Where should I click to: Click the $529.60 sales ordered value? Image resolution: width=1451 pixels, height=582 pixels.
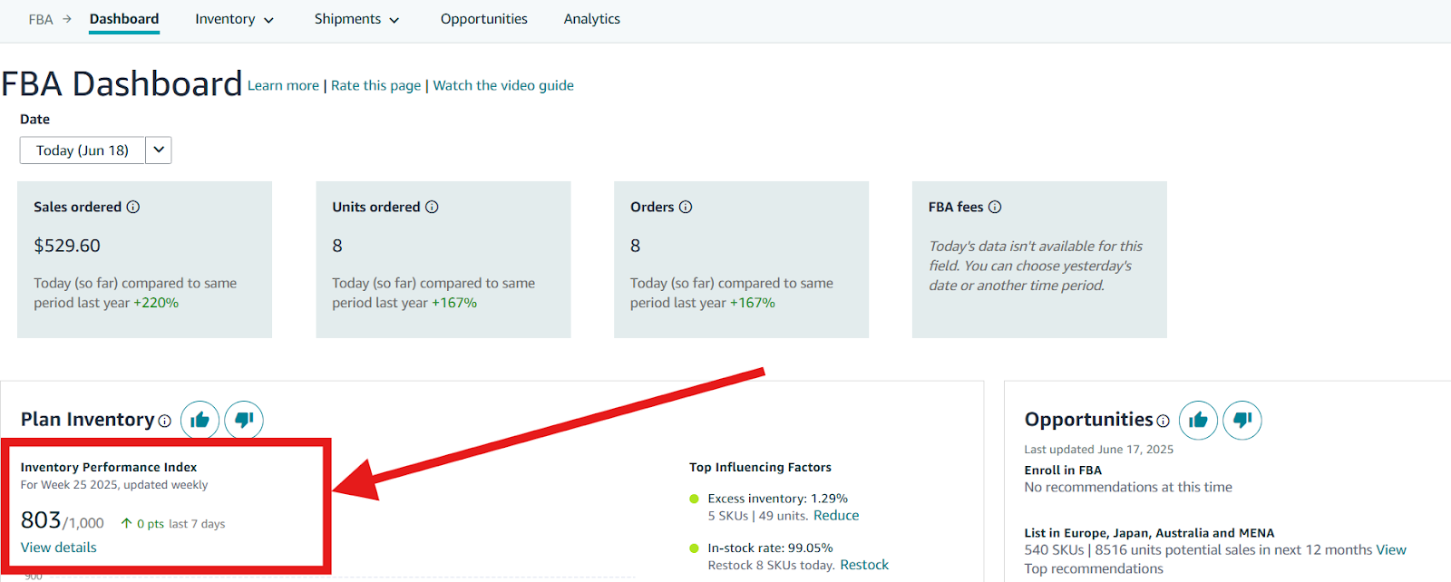pyautogui.click(x=67, y=246)
